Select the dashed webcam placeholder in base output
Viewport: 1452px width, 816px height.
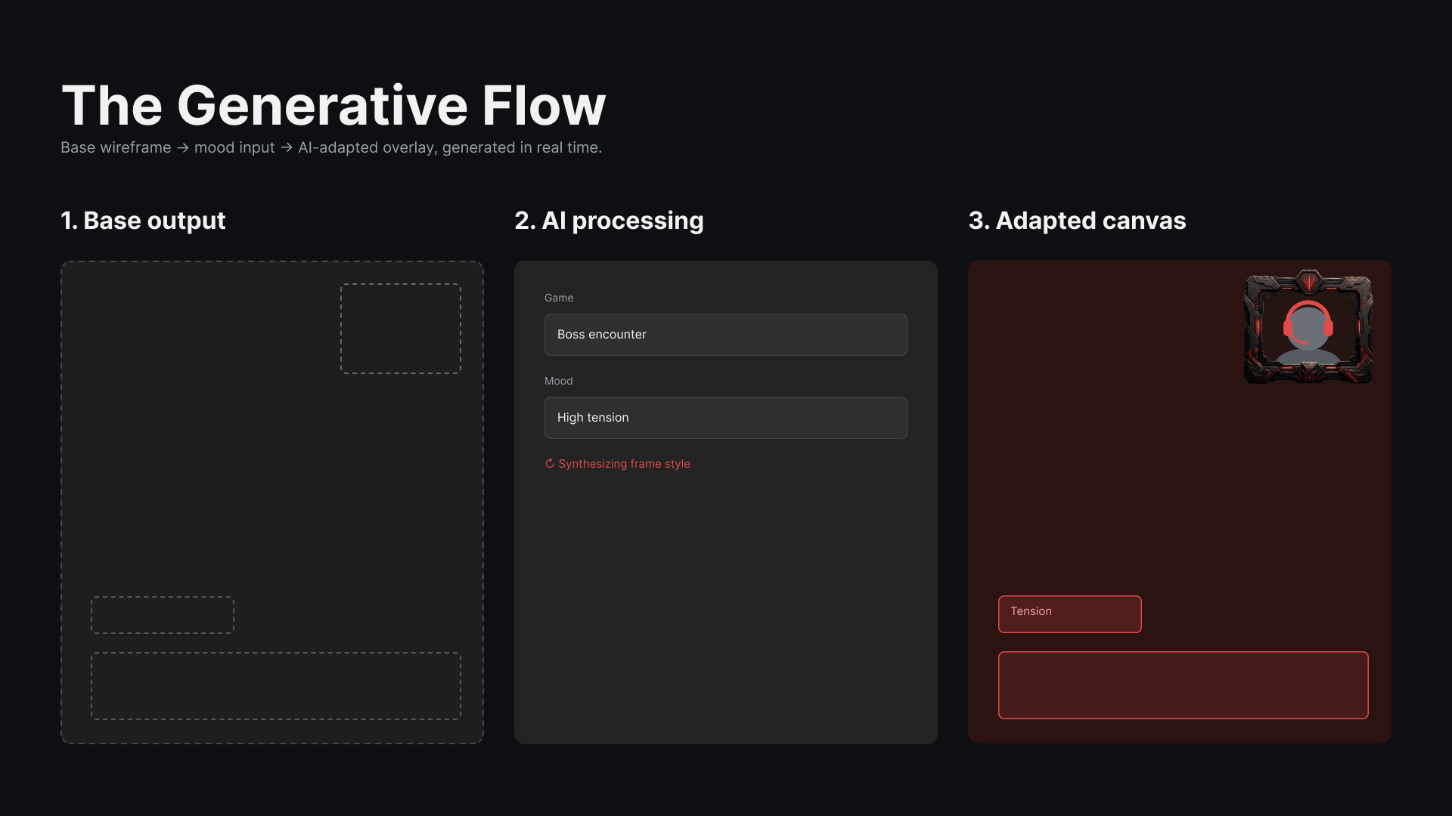pos(401,329)
